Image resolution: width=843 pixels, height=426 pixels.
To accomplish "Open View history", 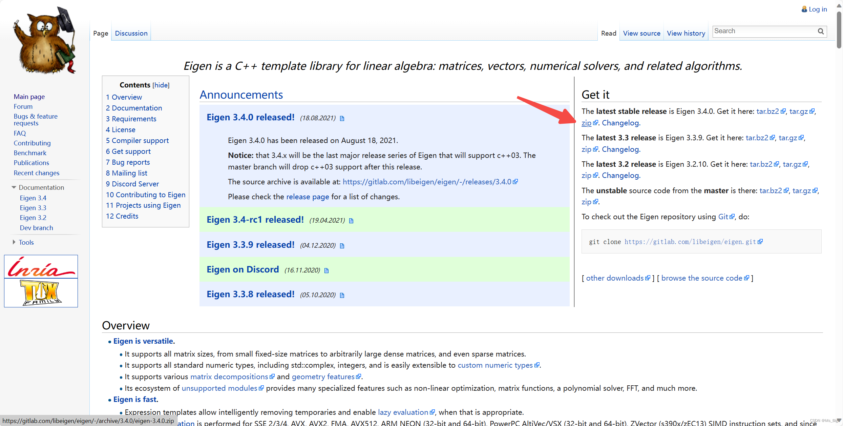I will coord(686,33).
